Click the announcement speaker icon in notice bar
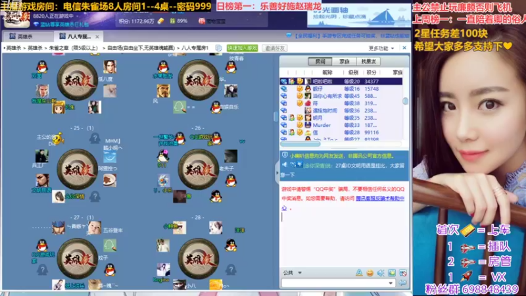This screenshot has width=526, height=296. coord(285,165)
